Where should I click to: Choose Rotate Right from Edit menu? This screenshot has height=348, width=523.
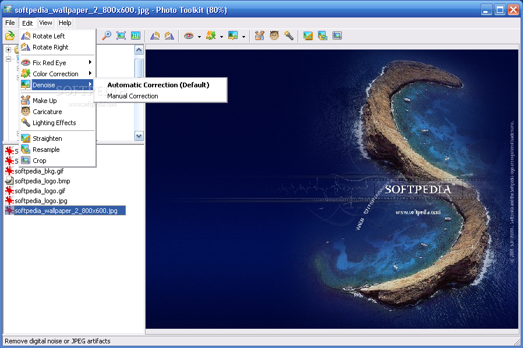(58, 47)
